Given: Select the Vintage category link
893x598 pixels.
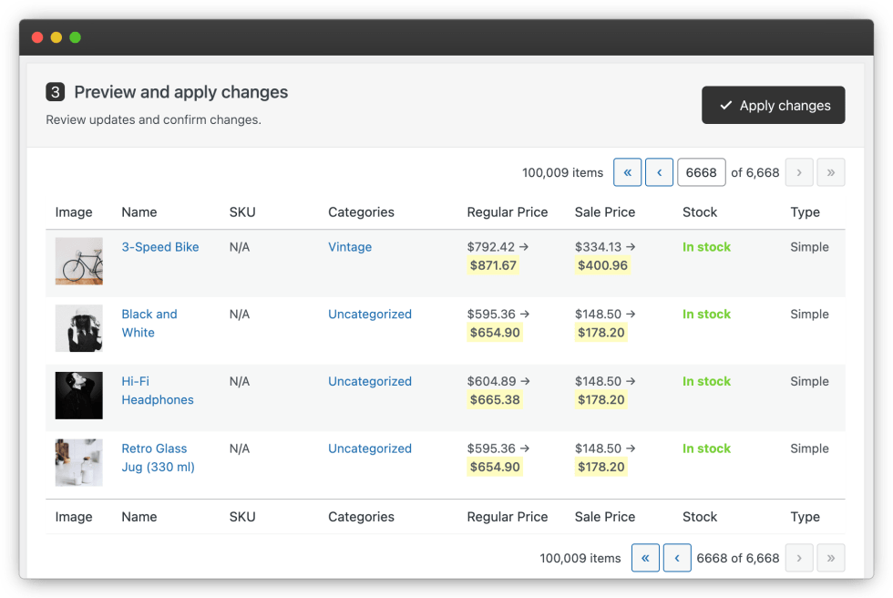Looking at the screenshot, I should click(x=350, y=247).
